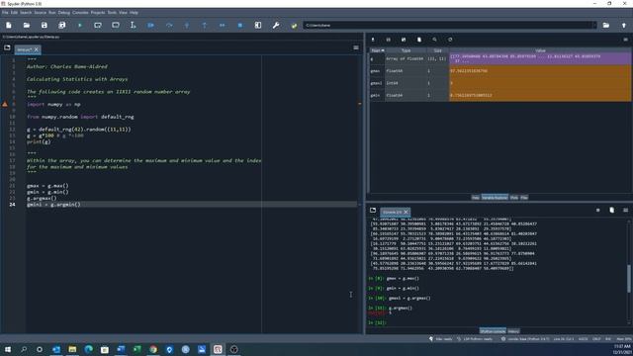Select the gmax variable row
Image resolution: width=633 pixels, height=356 pixels.
click(x=499, y=71)
